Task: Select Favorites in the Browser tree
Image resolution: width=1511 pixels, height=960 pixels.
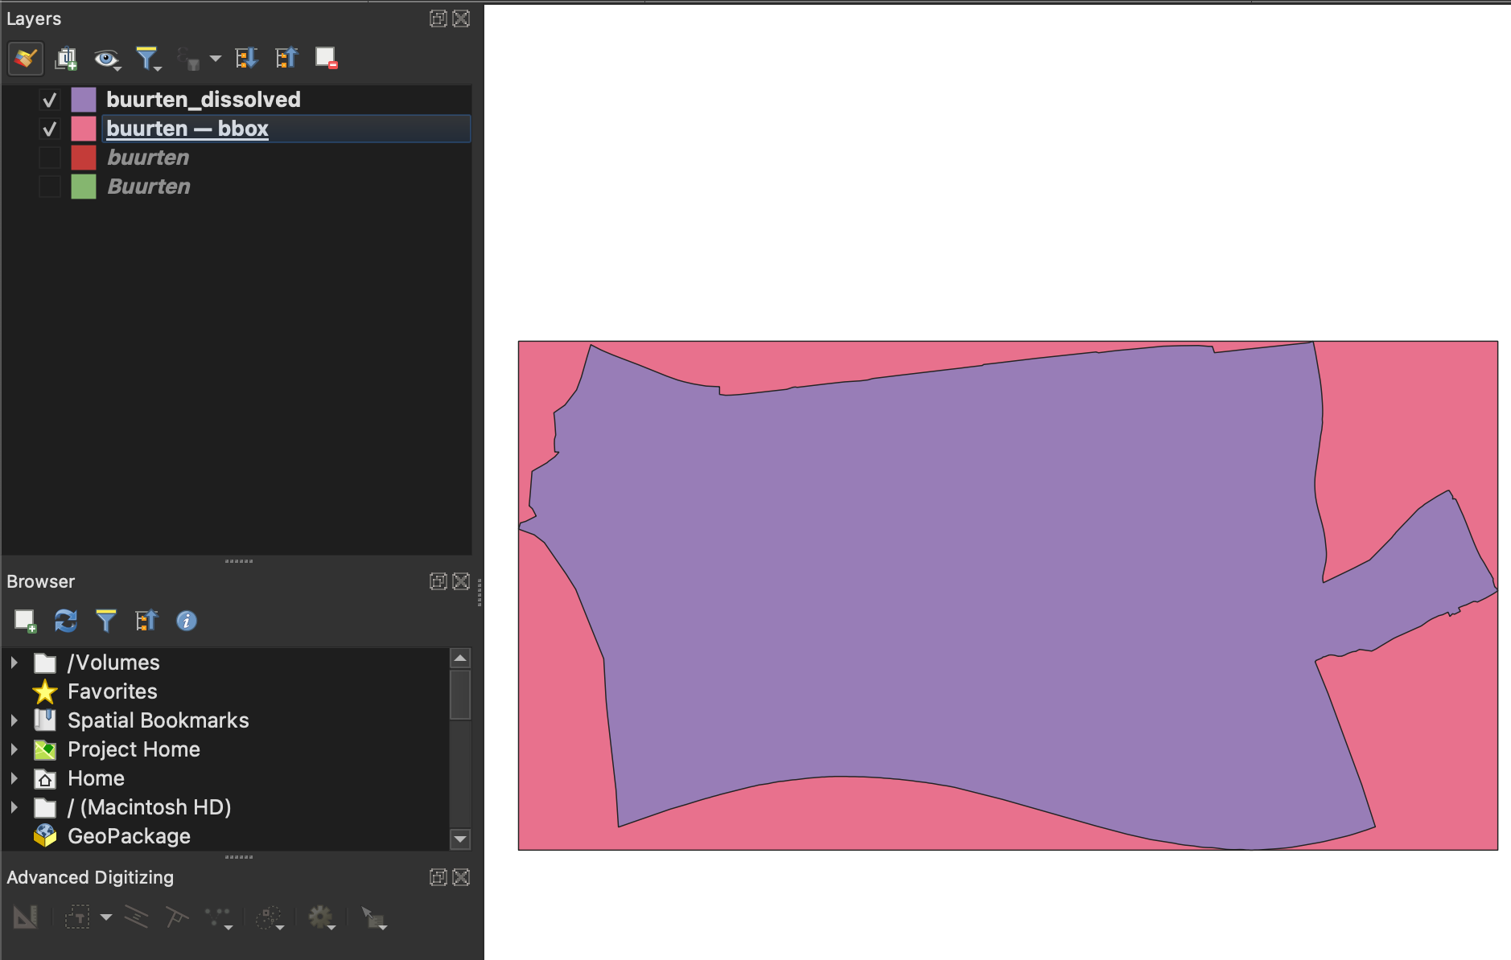Action: [112, 691]
